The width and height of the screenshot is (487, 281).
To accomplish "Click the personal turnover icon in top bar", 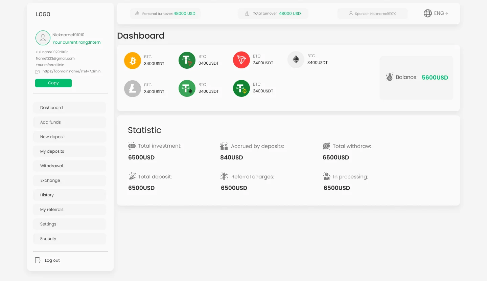I will coord(137,13).
